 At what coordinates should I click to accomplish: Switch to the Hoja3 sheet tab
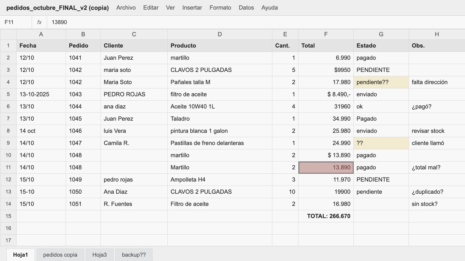pyautogui.click(x=99, y=255)
